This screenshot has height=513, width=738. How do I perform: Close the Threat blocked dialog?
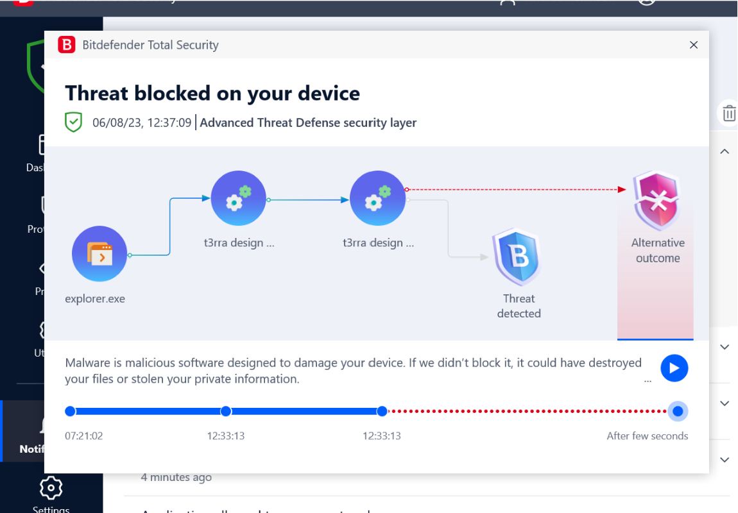point(693,45)
